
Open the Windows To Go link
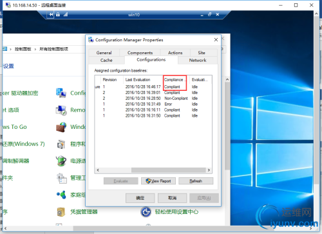(x=15, y=127)
